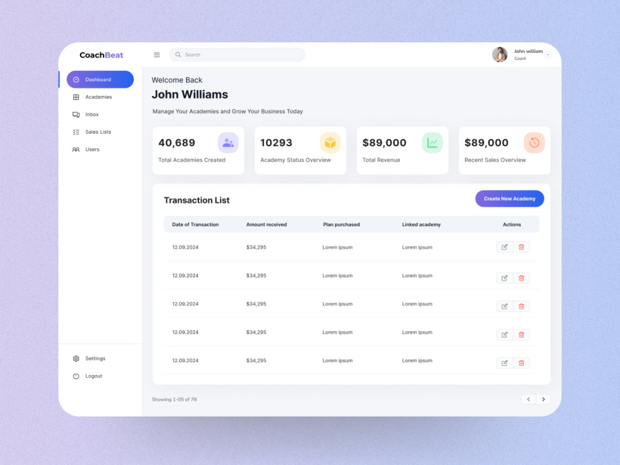
Task: Click the Actions column header
Action: [x=511, y=224]
